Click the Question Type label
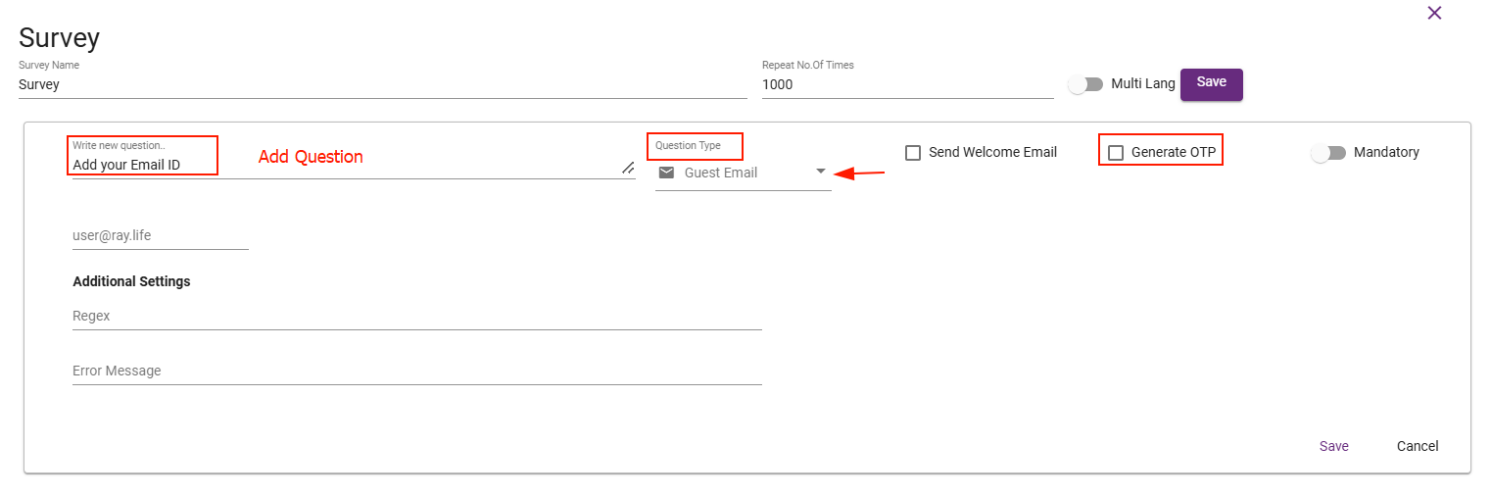1491x496 pixels. pos(688,146)
